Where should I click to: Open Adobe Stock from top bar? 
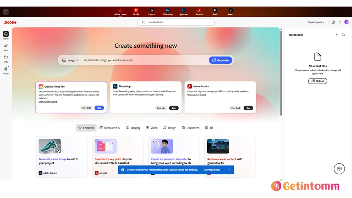click(215, 12)
